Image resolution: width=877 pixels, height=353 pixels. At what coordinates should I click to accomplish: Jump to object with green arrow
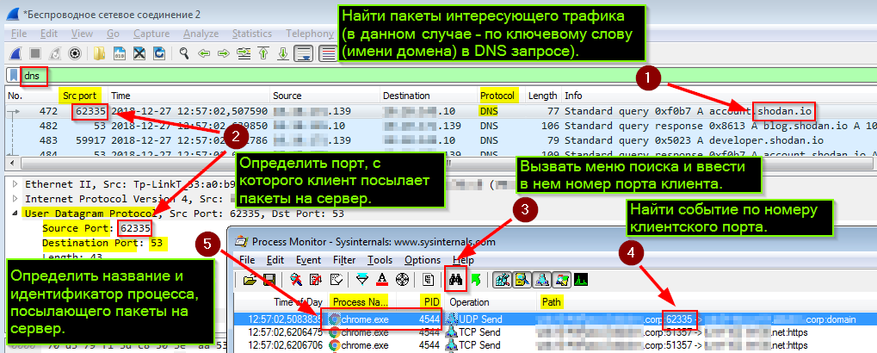coord(477,279)
